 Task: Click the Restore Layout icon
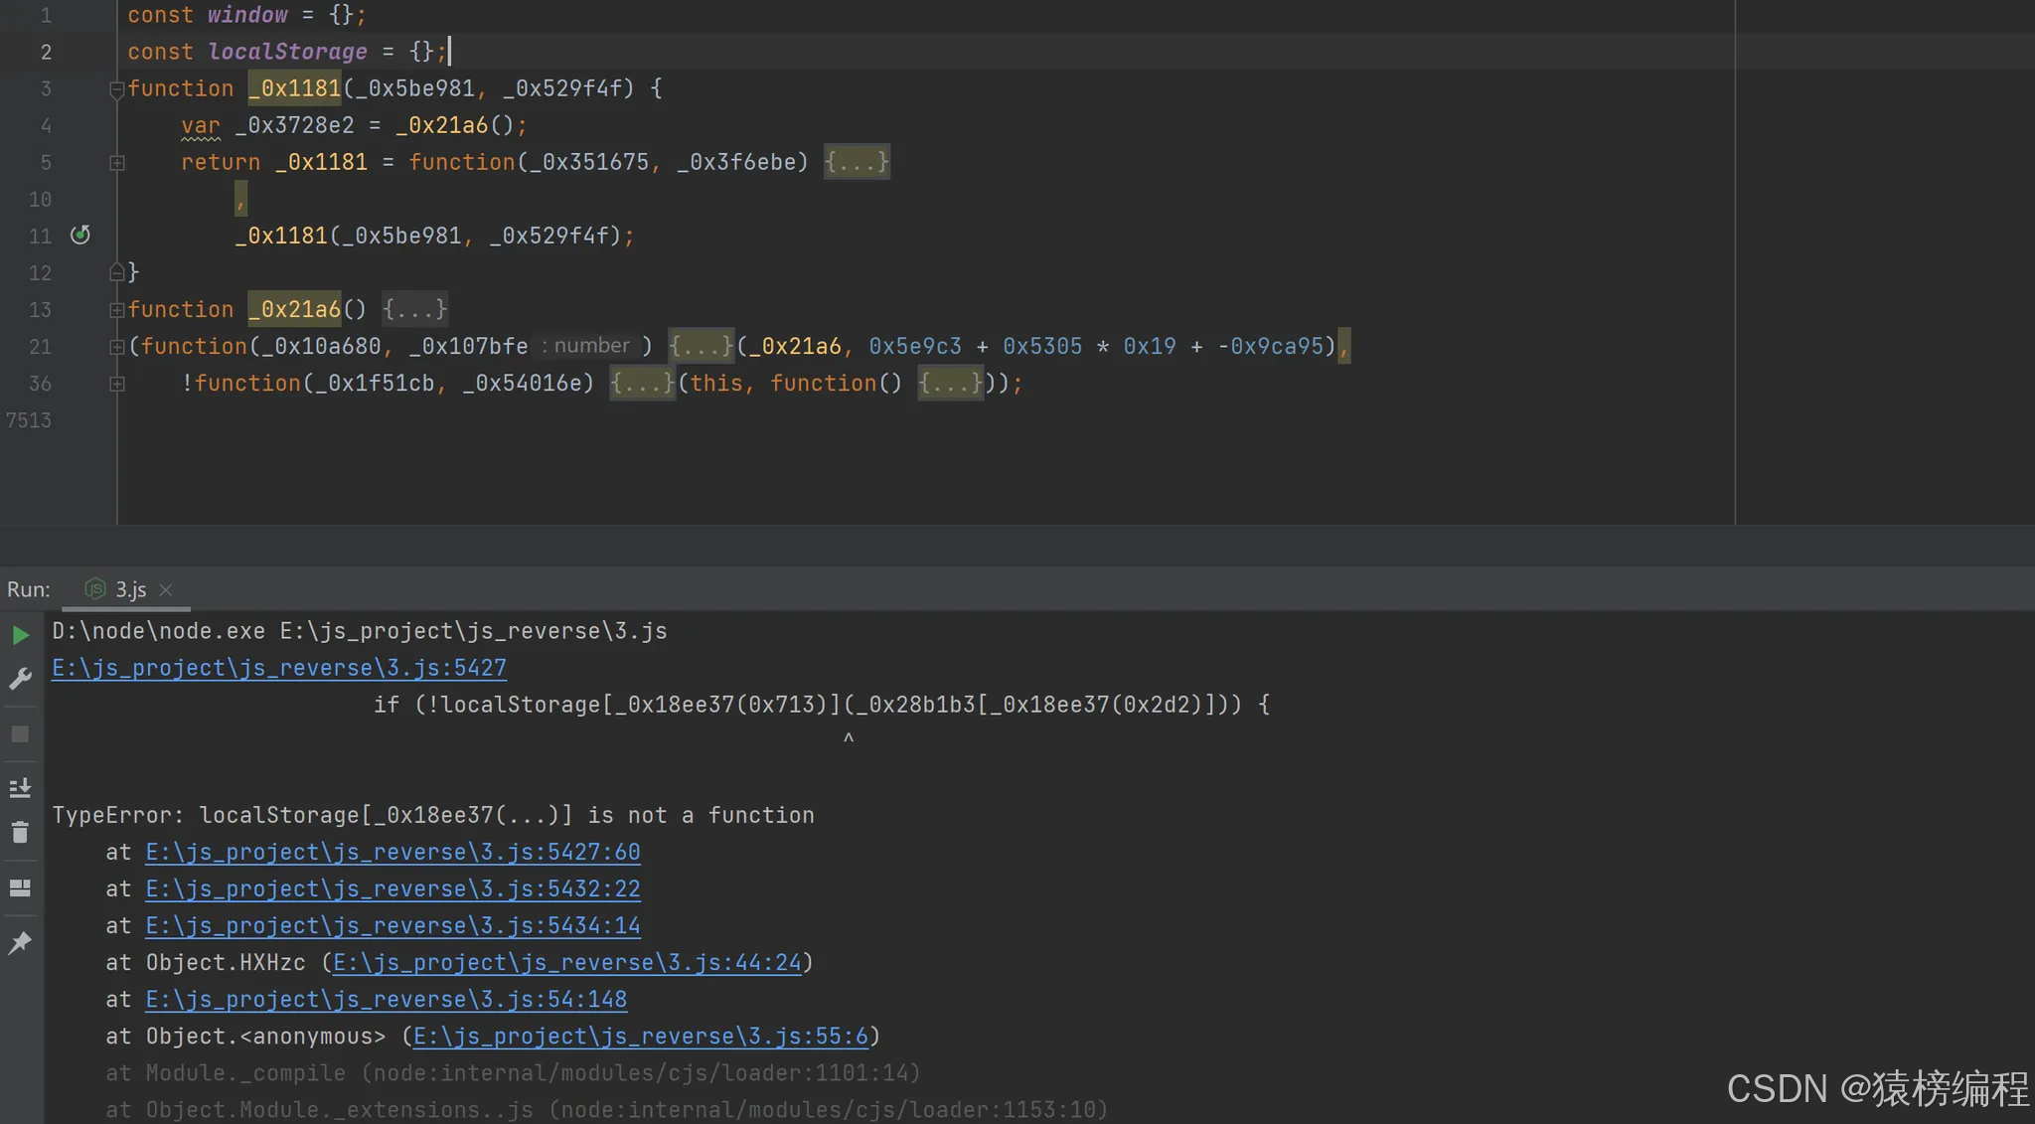click(20, 887)
